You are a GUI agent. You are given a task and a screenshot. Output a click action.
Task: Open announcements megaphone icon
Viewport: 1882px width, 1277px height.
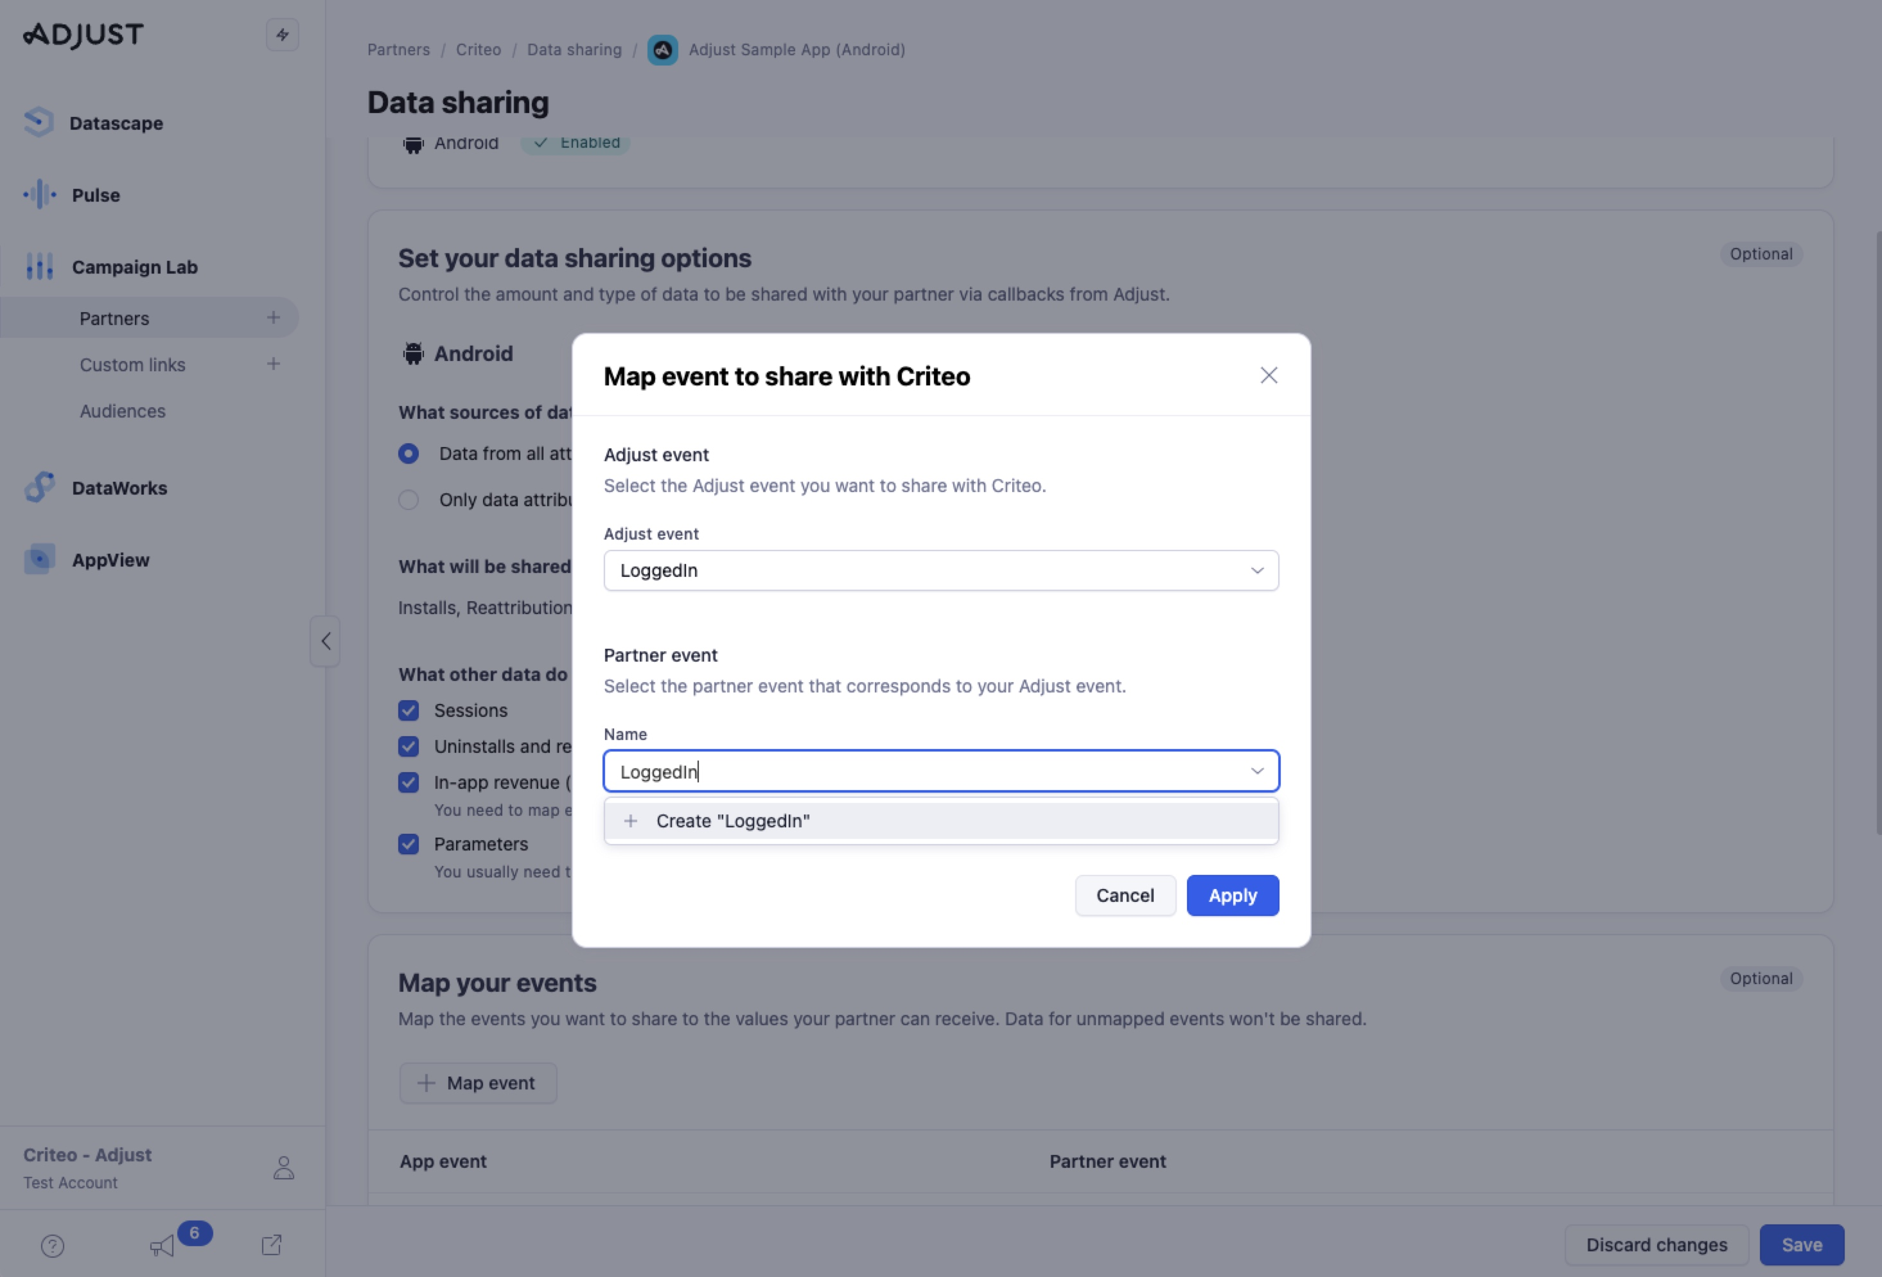[x=162, y=1246]
